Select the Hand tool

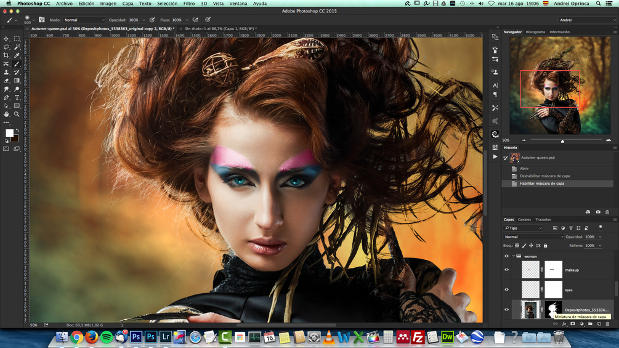point(6,114)
